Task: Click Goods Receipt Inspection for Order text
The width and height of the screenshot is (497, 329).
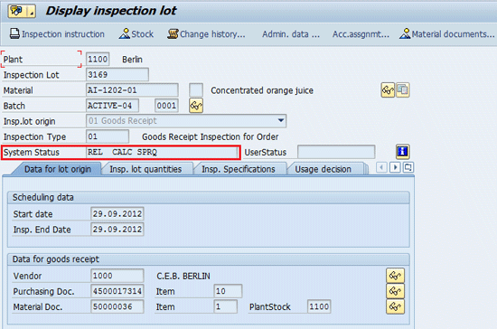Action: coord(211,136)
